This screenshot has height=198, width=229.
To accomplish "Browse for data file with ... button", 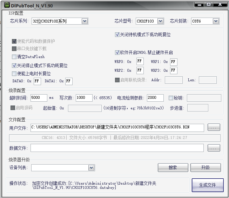I will point(214,148).
